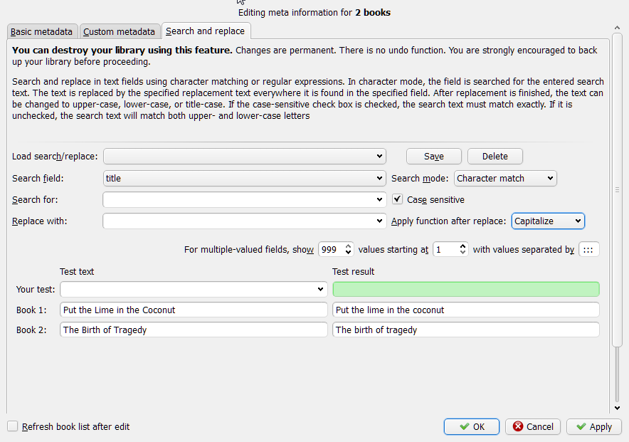Expand the Search mode combo box
Viewport: 629px width, 442px height.
pos(504,179)
